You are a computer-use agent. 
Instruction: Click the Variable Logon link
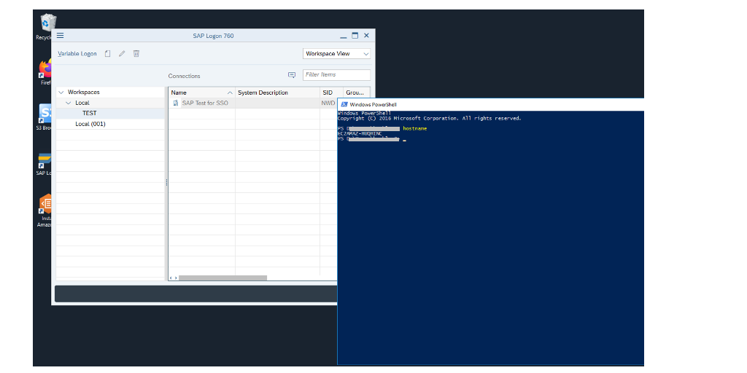click(77, 54)
